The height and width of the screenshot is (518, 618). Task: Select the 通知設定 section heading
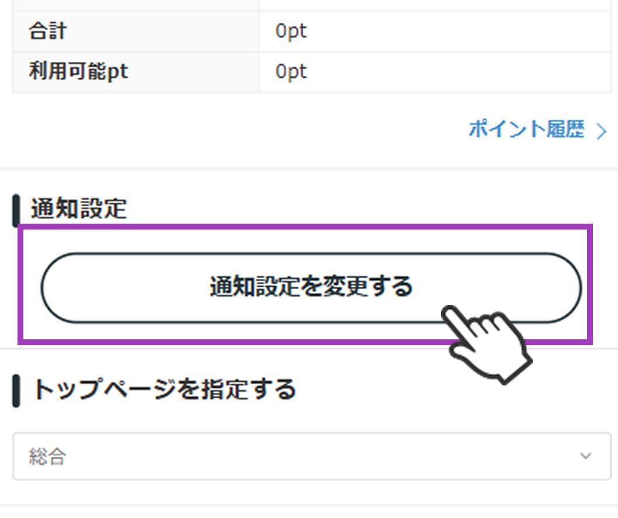tap(78, 208)
